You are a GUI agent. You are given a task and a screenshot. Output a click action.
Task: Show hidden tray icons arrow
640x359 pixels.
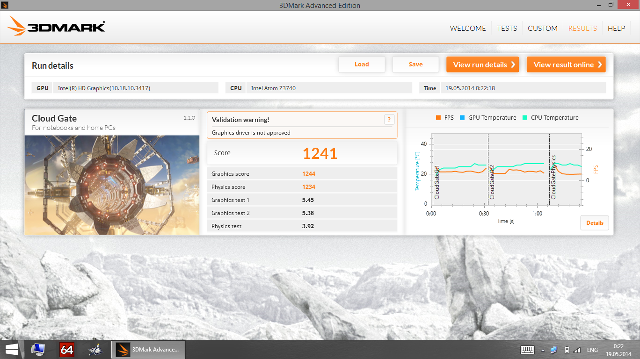pos(543,350)
